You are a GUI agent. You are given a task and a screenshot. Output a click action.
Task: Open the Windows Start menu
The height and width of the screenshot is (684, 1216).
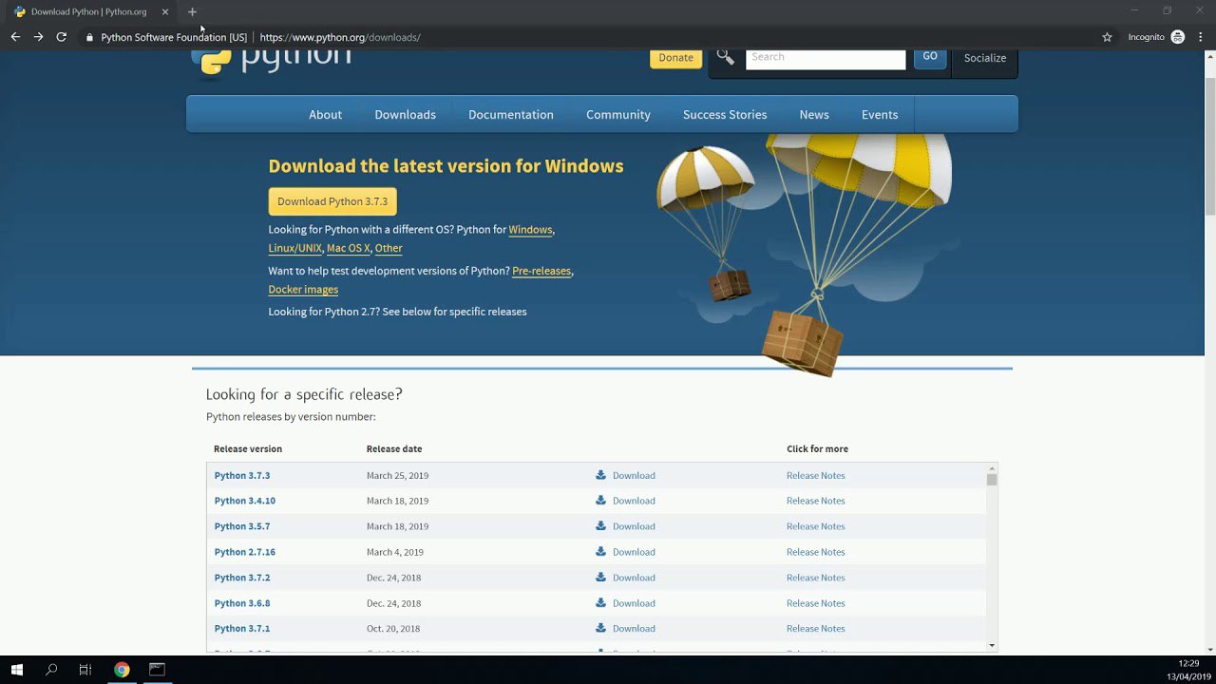coord(17,670)
